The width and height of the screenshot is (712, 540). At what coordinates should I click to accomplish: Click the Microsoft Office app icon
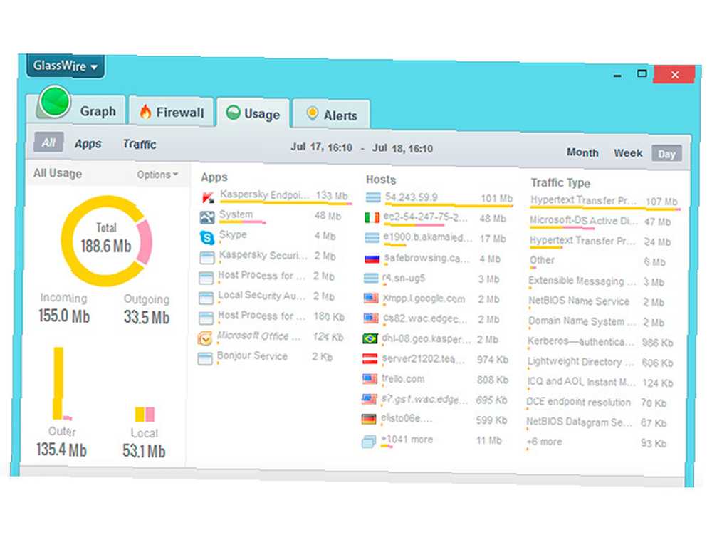pos(205,338)
